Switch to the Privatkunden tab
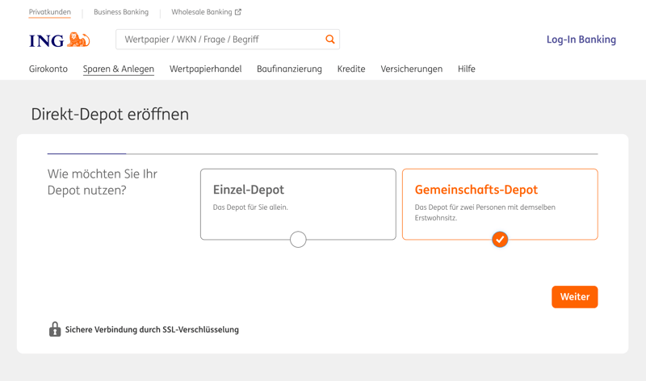The height and width of the screenshot is (381, 646). click(x=50, y=12)
